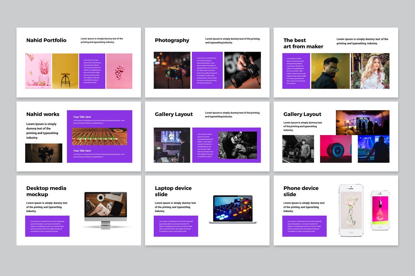Screen dimensions: 415x276
Task: Click the upper "Your Title Here" heading
Action: (x=82, y=117)
